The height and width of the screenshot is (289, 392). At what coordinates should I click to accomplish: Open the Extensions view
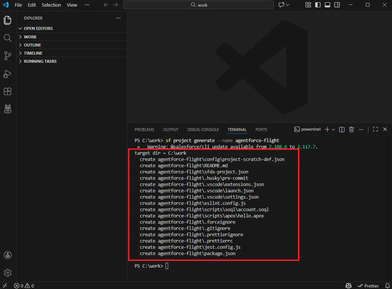click(8, 91)
